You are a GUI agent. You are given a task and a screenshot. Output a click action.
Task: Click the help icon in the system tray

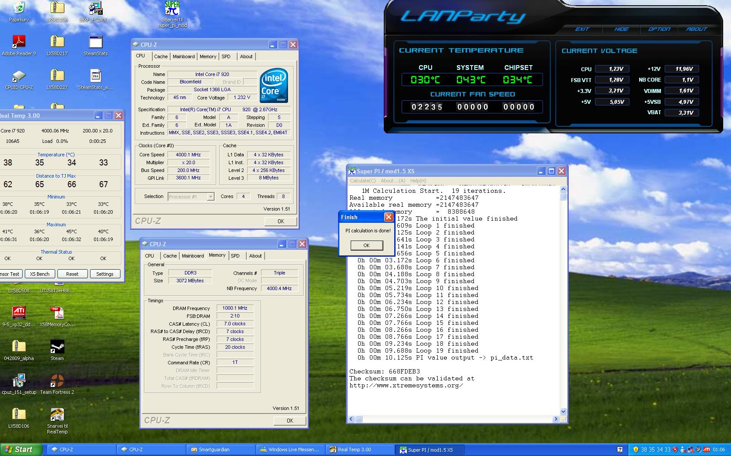point(620,450)
